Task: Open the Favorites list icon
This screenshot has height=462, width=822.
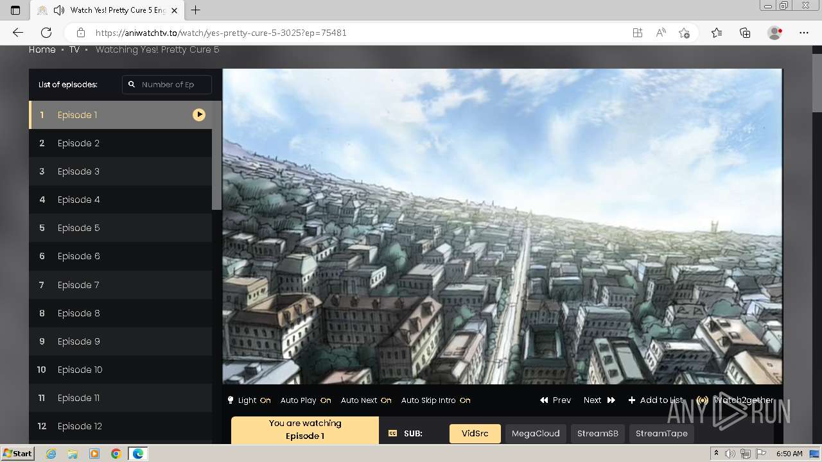Action: click(x=717, y=33)
